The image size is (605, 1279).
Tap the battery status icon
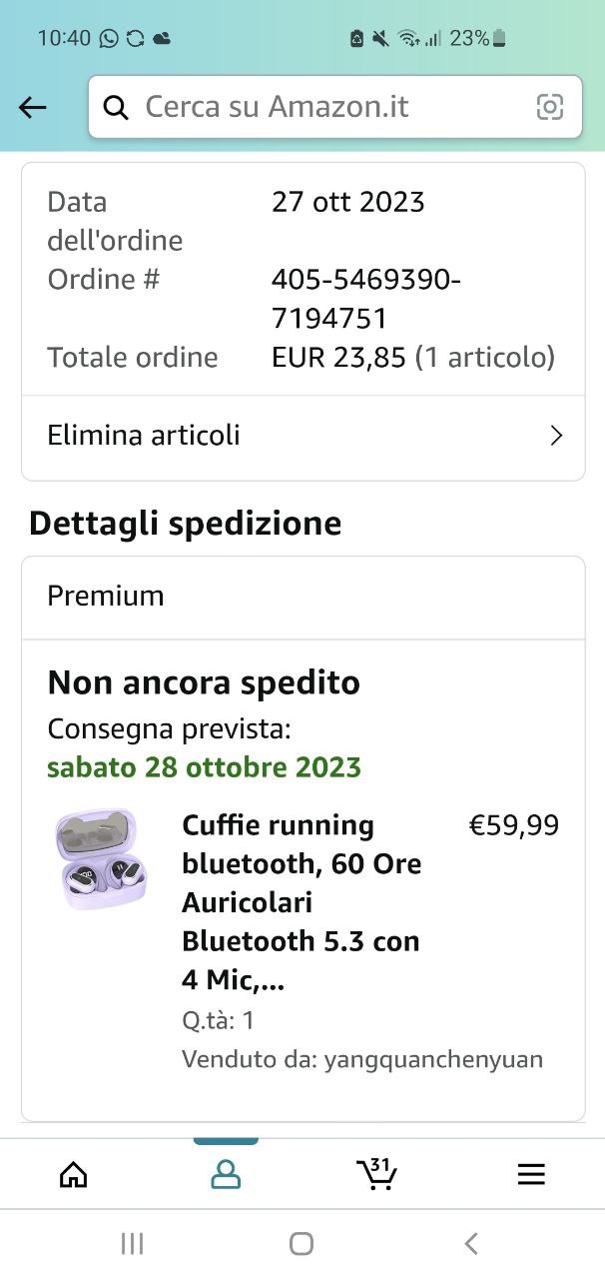tap(499, 39)
